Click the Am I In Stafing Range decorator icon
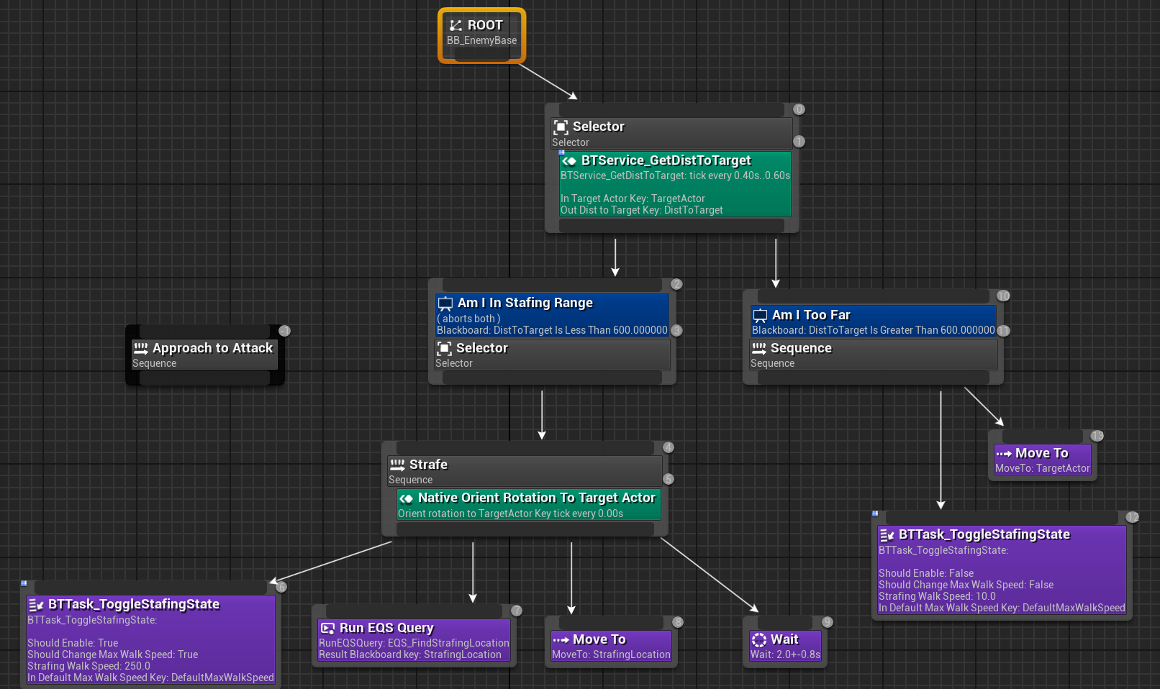1160x689 pixels. click(445, 304)
